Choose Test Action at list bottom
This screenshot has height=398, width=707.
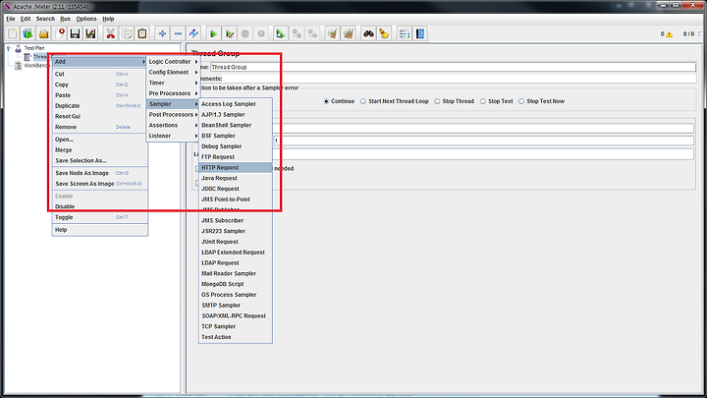pyautogui.click(x=236, y=337)
